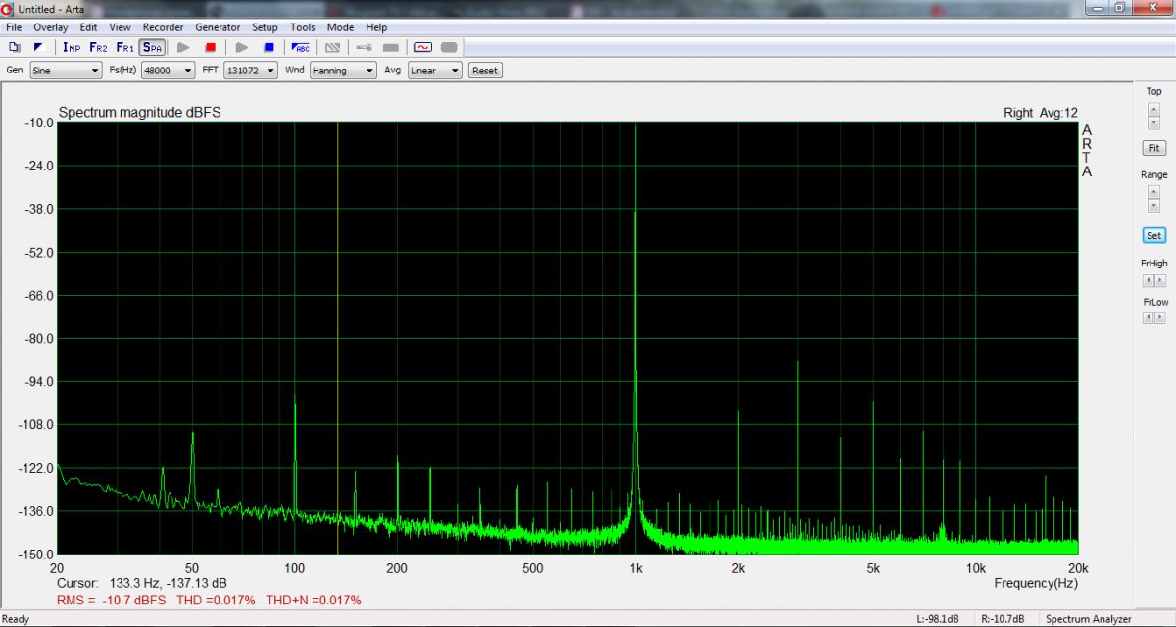Open the Recorder menu
This screenshot has height=627, width=1176.
pyautogui.click(x=163, y=27)
